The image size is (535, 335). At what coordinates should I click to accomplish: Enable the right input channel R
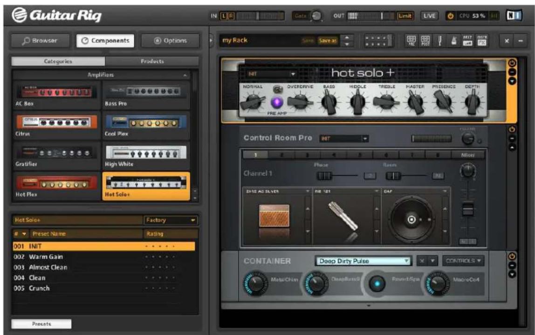click(231, 16)
